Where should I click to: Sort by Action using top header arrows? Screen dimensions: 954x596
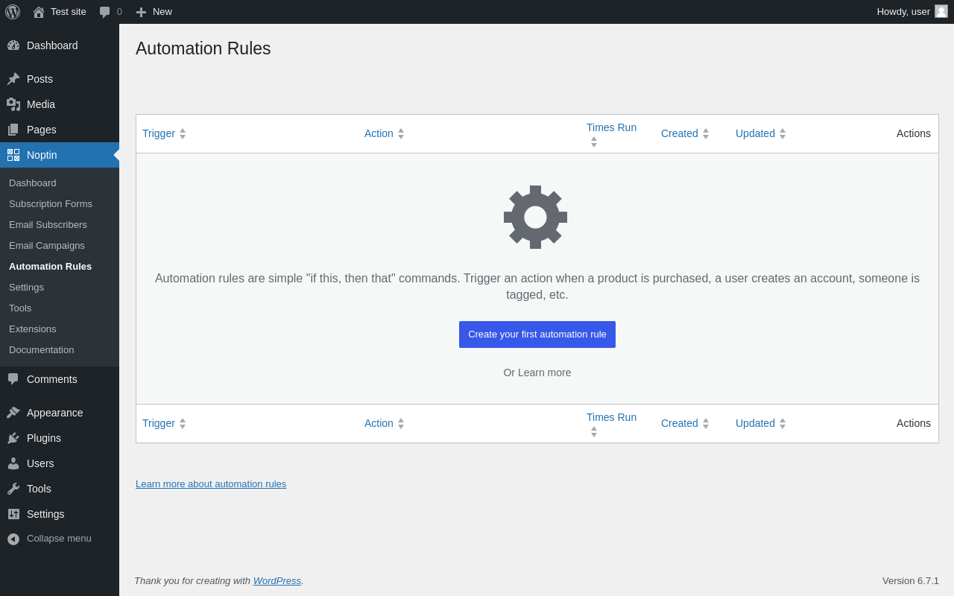[401, 134]
